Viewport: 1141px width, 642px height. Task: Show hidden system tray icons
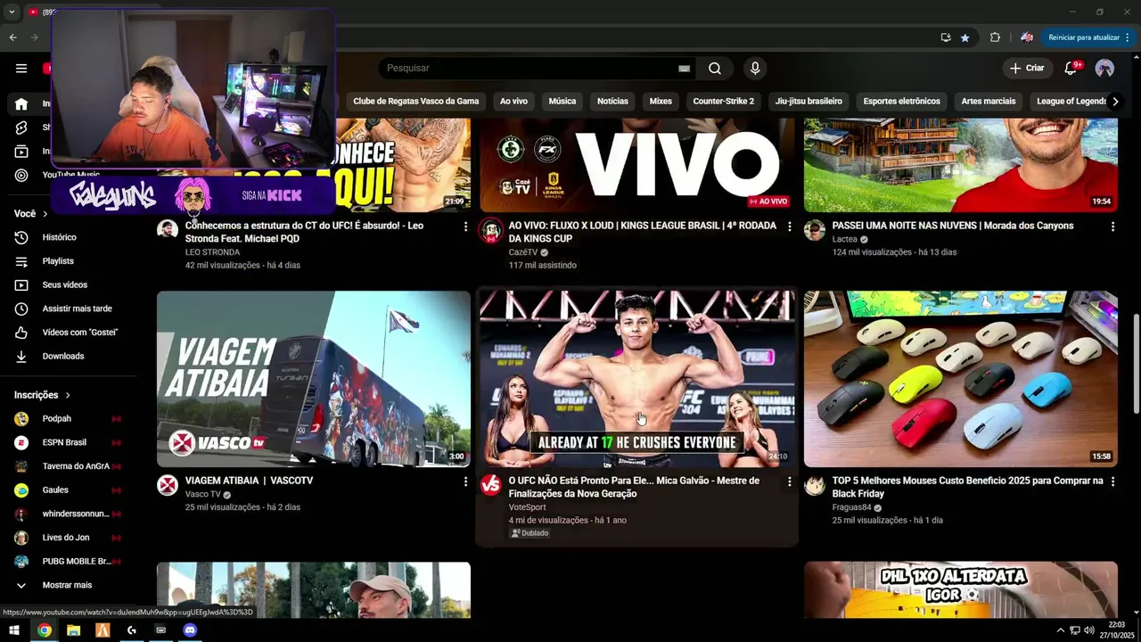(1060, 630)
